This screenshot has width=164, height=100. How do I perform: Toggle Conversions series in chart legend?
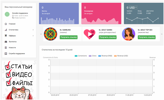pyautogui.click(x=81, y=56)
